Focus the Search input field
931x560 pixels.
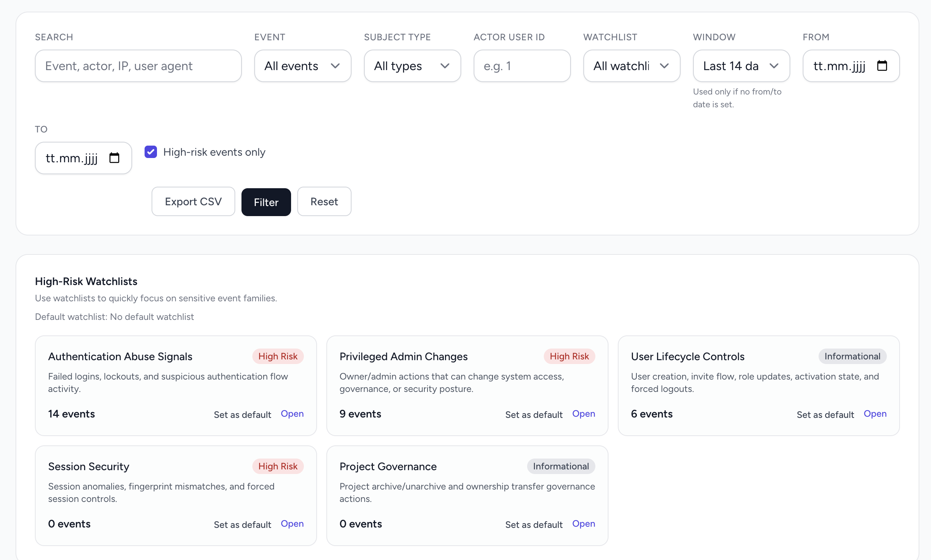138,66
